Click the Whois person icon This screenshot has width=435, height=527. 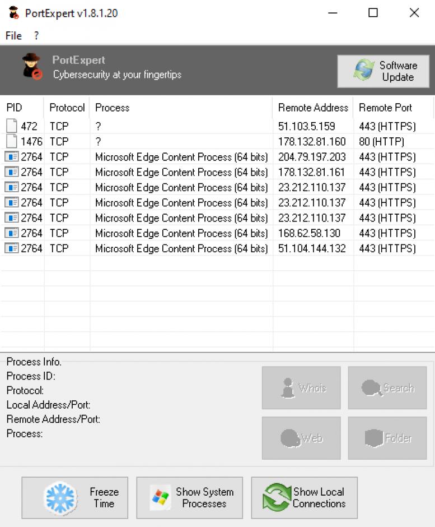(288, 388)
